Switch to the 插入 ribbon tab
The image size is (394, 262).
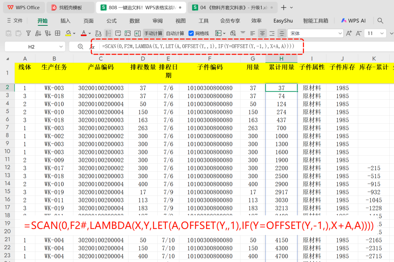tap(65, 21)
